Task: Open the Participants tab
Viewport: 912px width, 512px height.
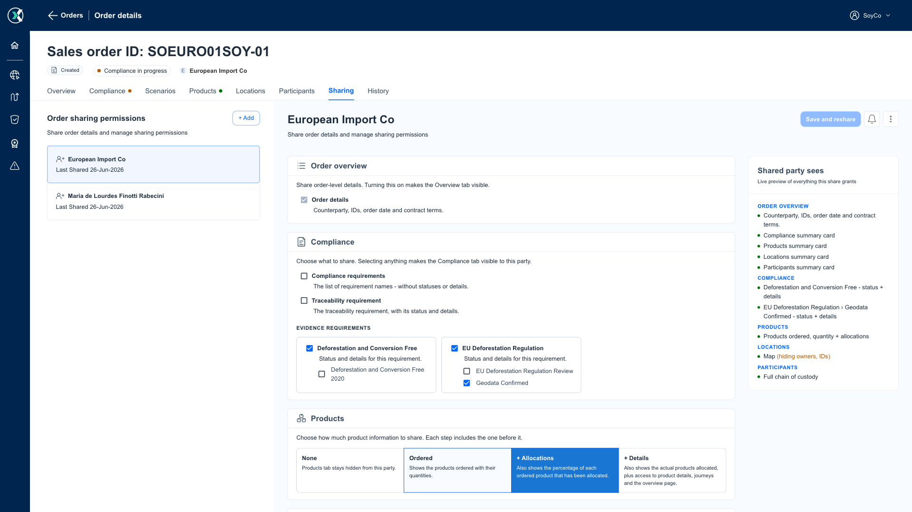Action: tap(297, 91)
